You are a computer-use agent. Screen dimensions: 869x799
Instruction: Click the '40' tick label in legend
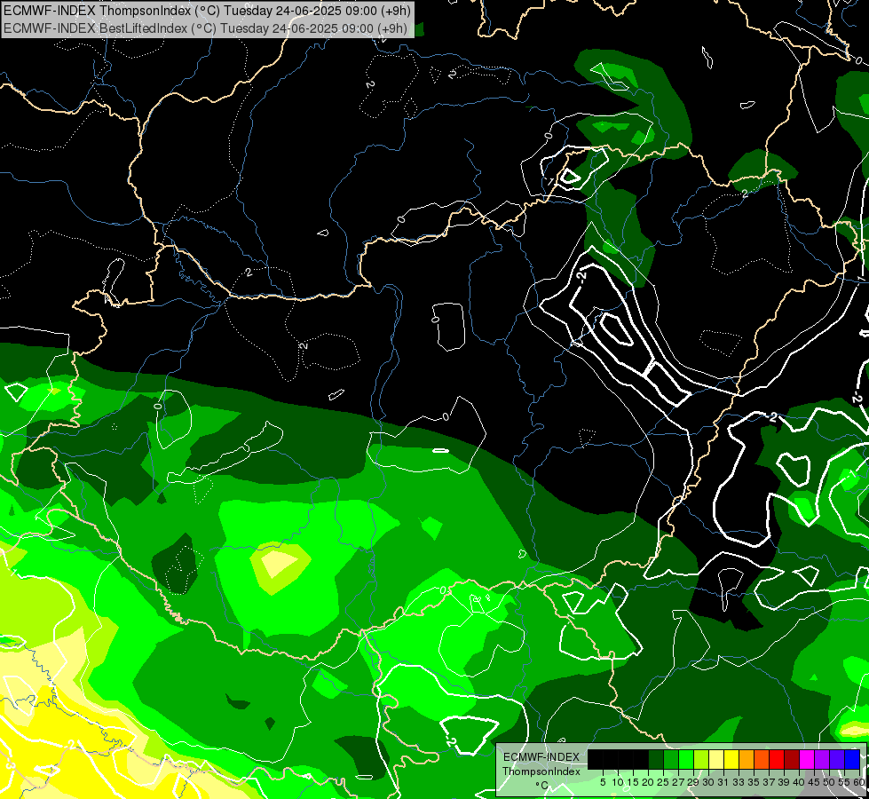(x=799, y=782)
